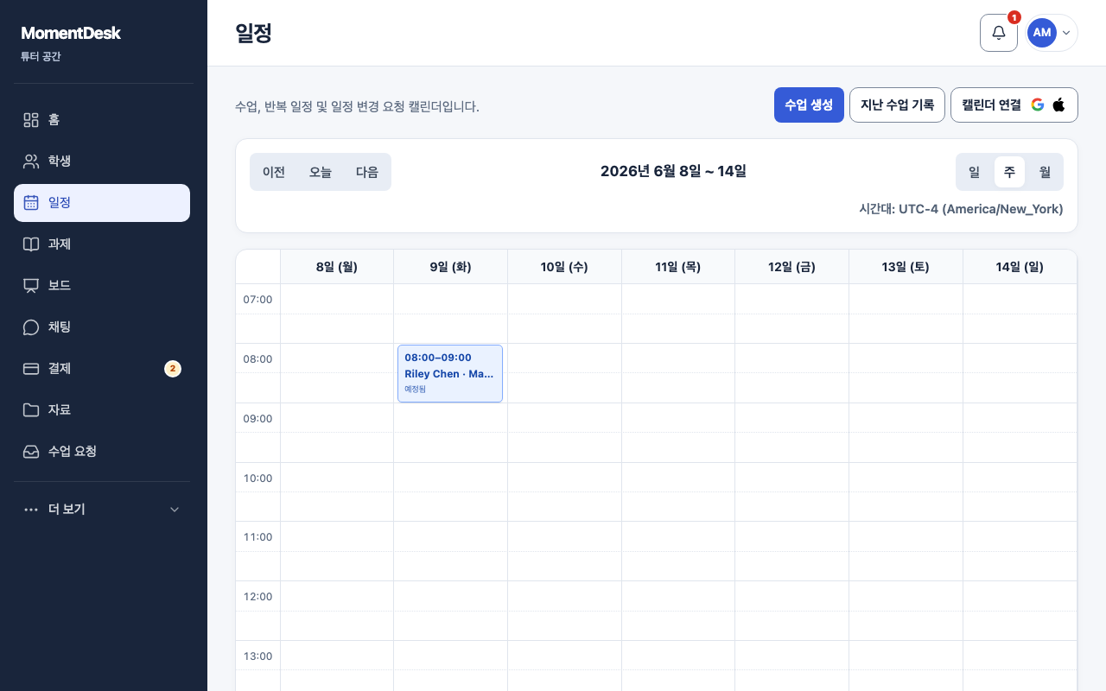Screen dimensions: 1106x691
Task: Click the 10:00 time label
Action: [x=257, y=479]
